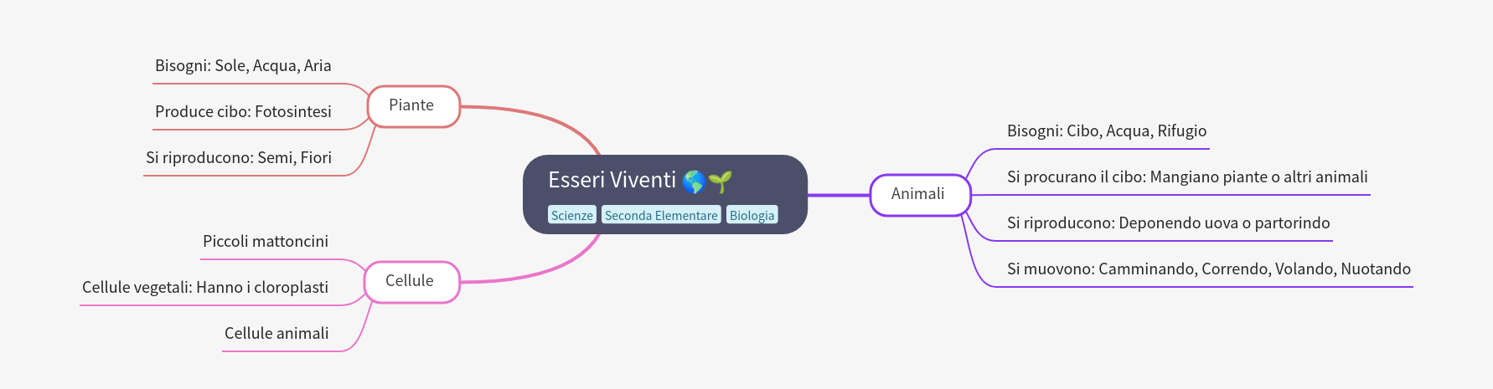
Task: Click the seedling emoji in the title
Action: pyautogui.click(x=720, y=181)
